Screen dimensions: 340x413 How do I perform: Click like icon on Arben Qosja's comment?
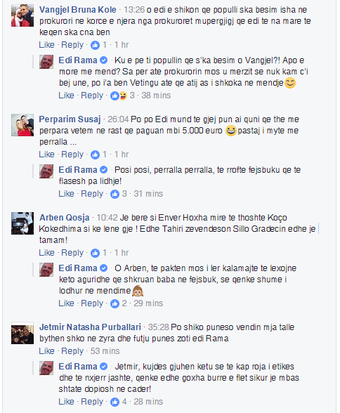95,253
